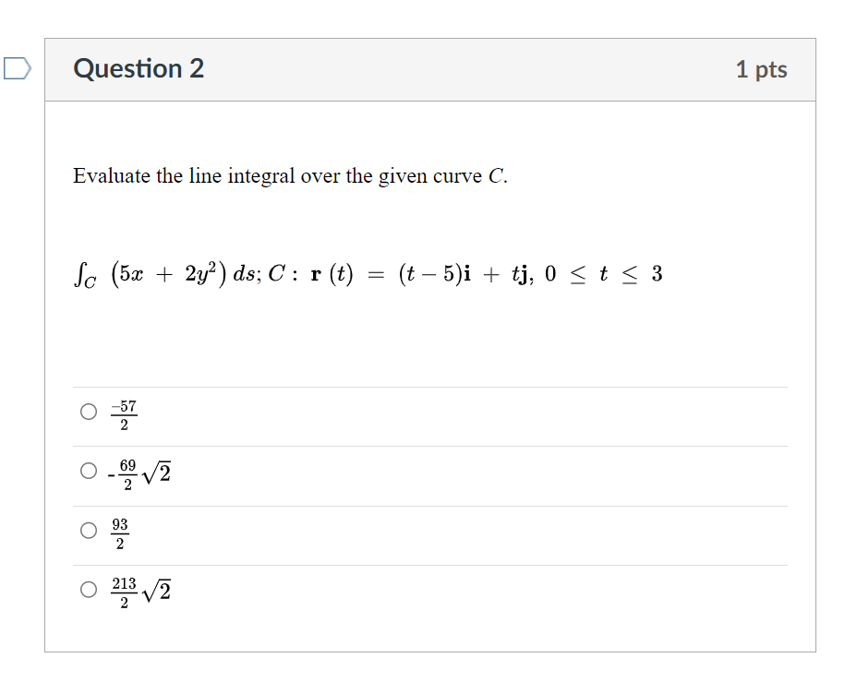Click the first radio option under the divider
845x682 pixels.
[x=87, y=409]
